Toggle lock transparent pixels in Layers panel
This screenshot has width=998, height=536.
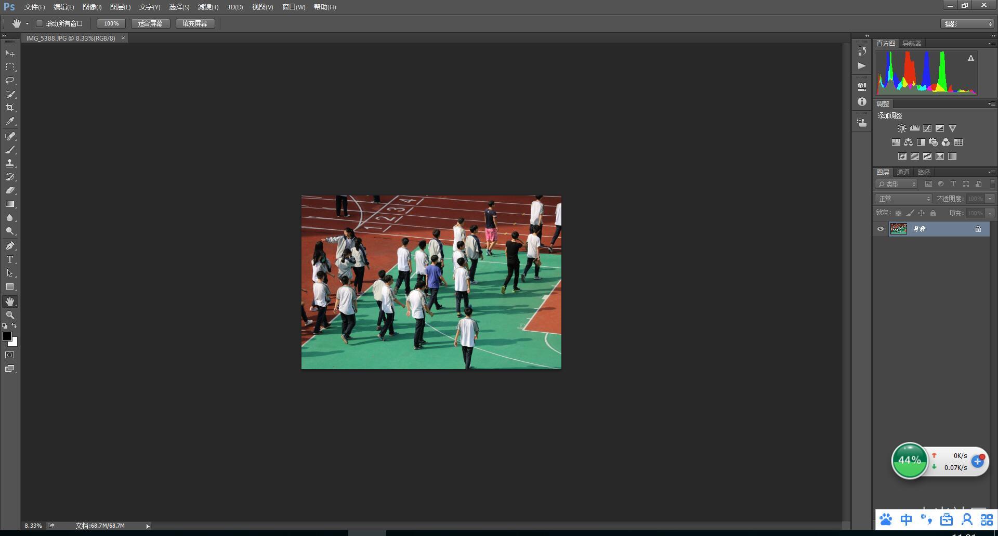pos(898,213)
